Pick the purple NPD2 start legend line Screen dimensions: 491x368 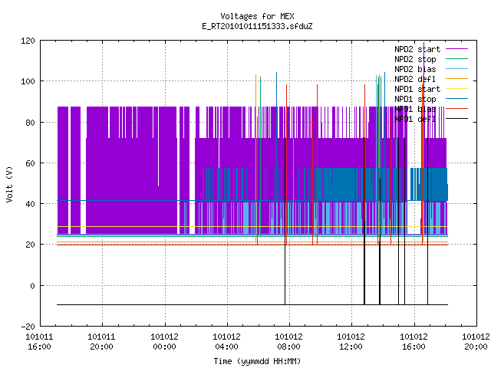pyautogui.click(x=456, y=49)
